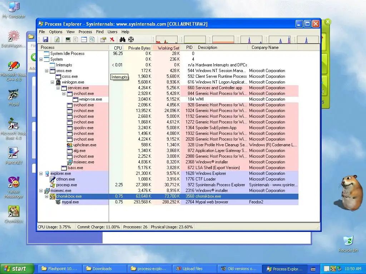Open the Recycle Bin desktop icon
The width and height of the screenshot is (366, 274).
coord(348,244)
